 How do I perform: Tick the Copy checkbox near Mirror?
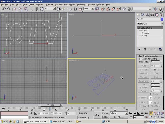click(140, 106)
